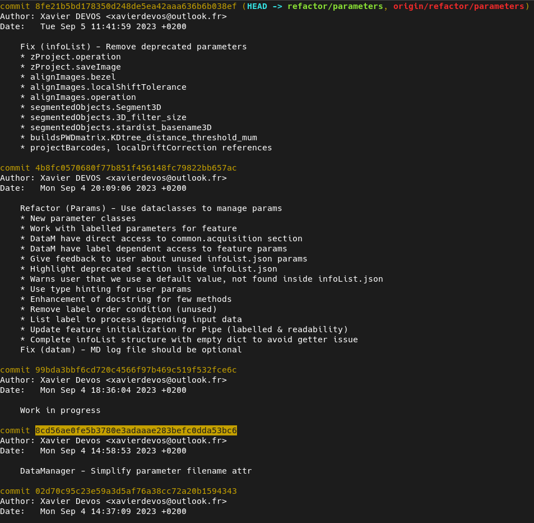The width and height of the screenshot is (534, 523).
Task: Click the segmentedObjects.Segment3D line
Action: coord(91,108)
